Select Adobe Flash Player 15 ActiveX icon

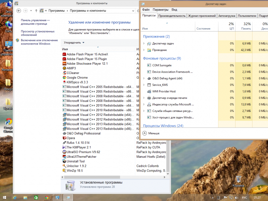(x=64, y=54)
